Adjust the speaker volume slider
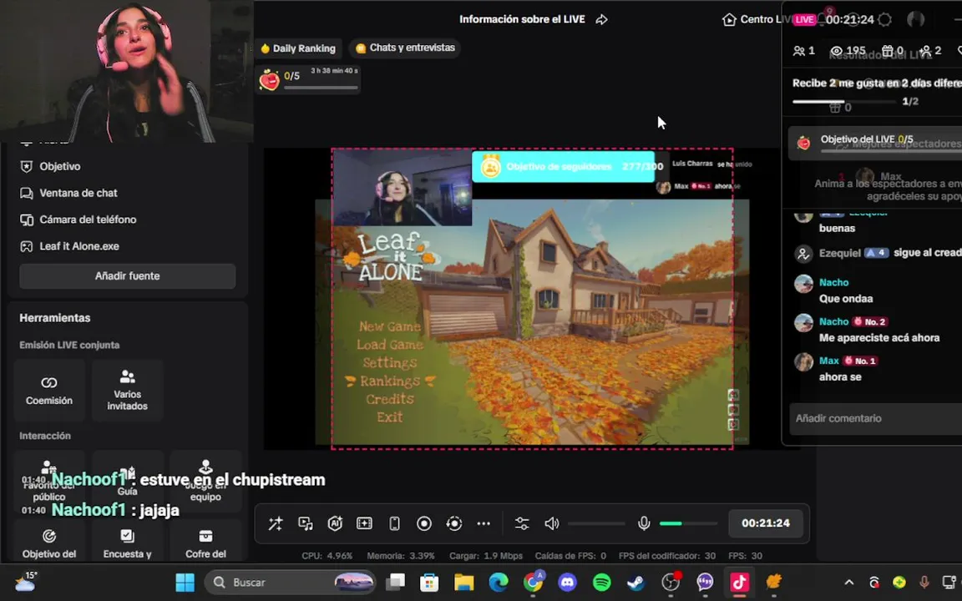Screen dimensions: 962x601 596,523
